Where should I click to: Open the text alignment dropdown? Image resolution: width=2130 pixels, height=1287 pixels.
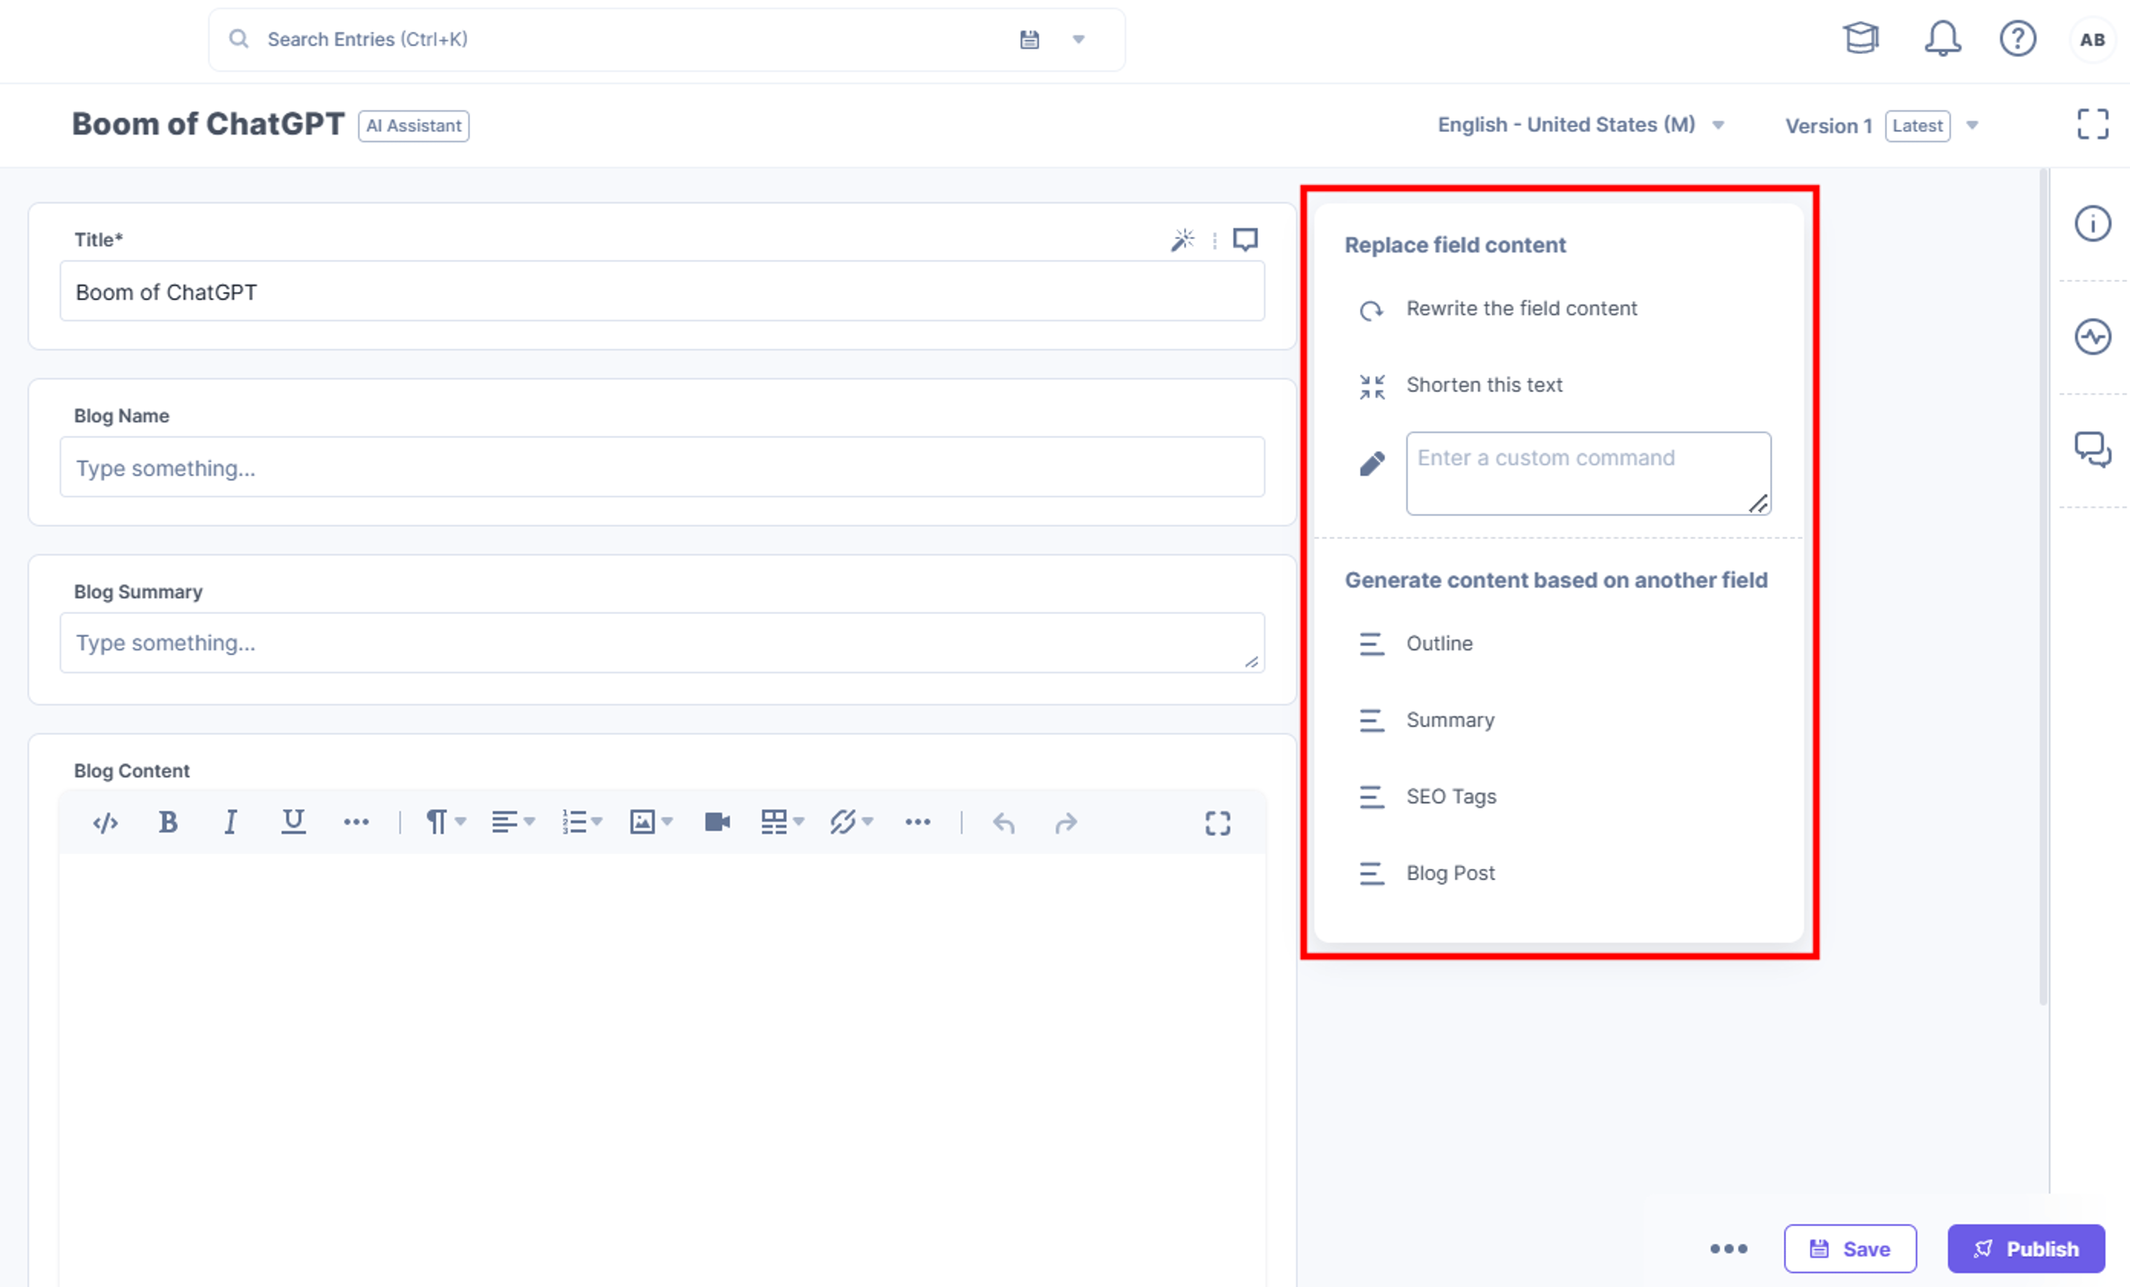coord(514,822)
